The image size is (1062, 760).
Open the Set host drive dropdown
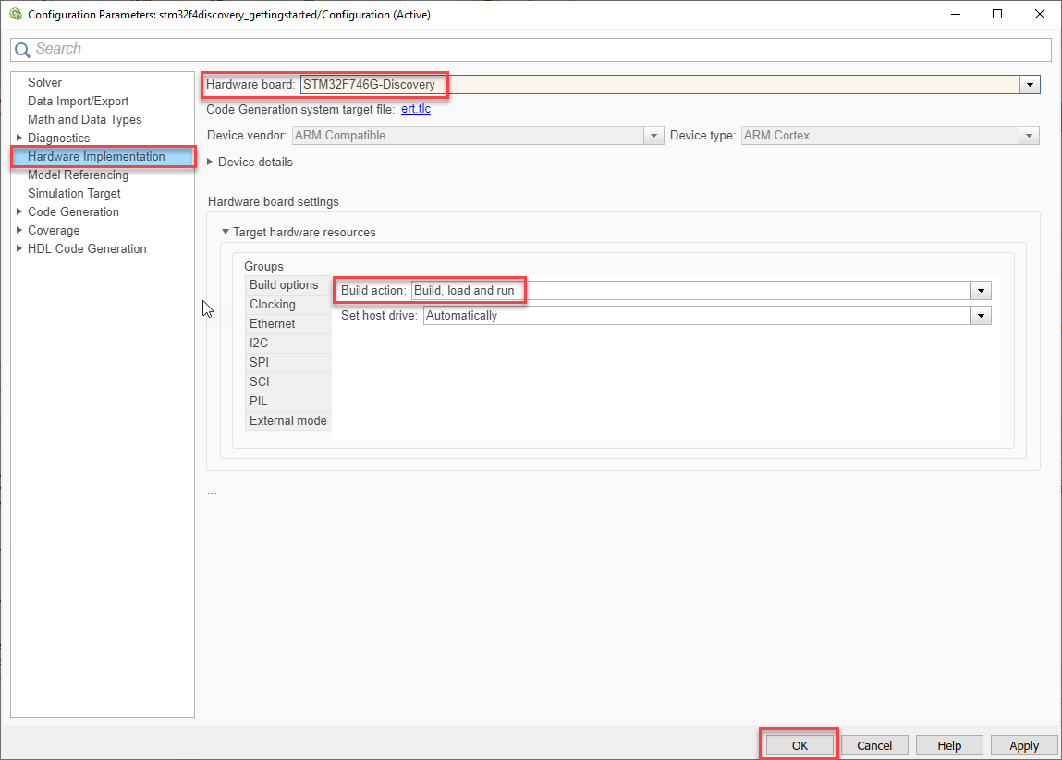tap(981, 316)
